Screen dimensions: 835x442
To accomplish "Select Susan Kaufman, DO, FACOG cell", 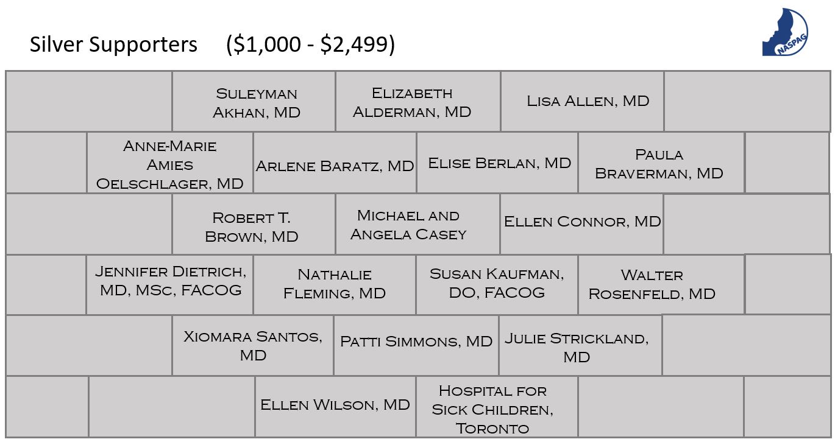I will [497, 285].
